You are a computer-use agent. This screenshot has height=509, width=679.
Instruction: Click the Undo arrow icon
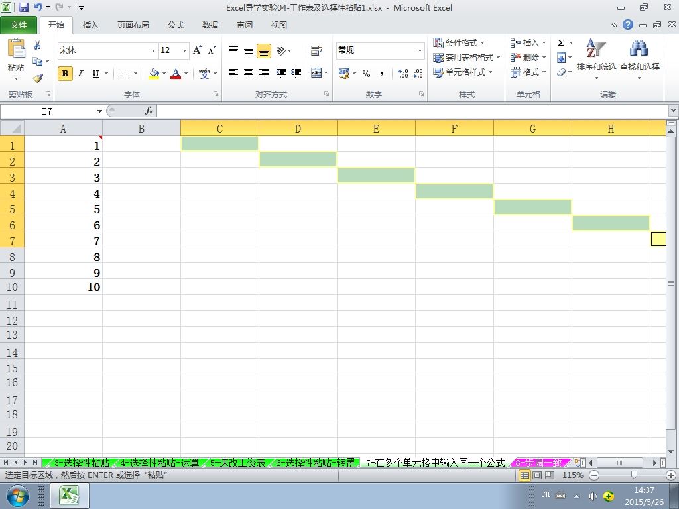pos(38,7)
